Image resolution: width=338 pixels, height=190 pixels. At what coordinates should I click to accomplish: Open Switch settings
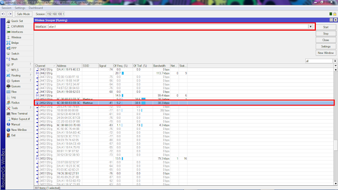tap(15, 54)
